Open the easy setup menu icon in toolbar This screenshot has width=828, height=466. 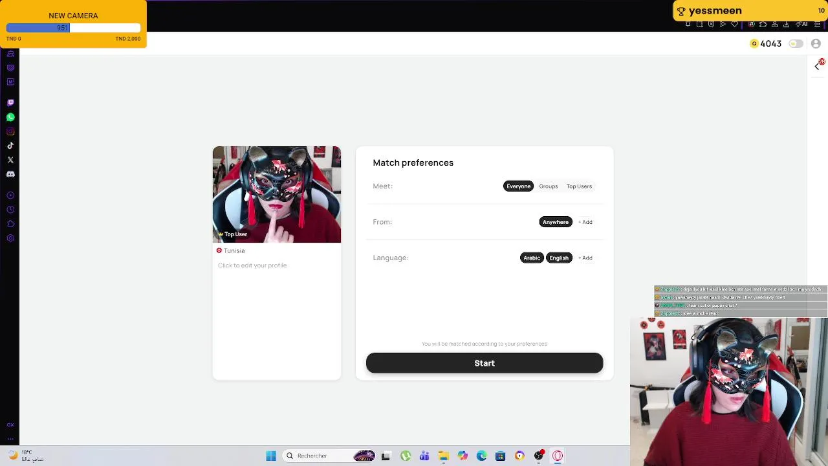pyautogui.click(x=817, y=24)
